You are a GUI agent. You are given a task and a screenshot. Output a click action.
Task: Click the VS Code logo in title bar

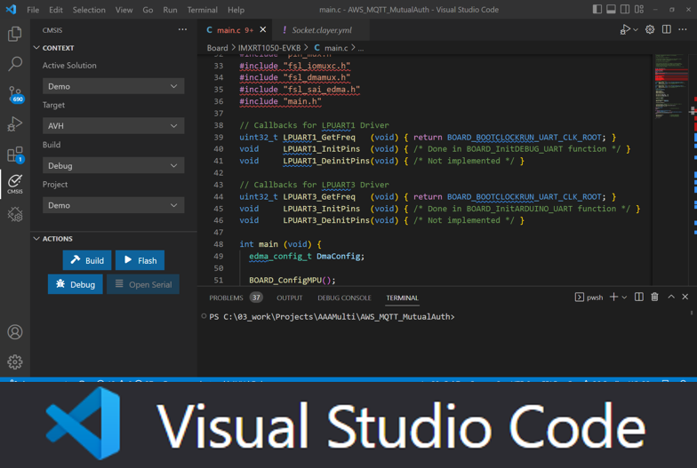[x=11, y=9]
